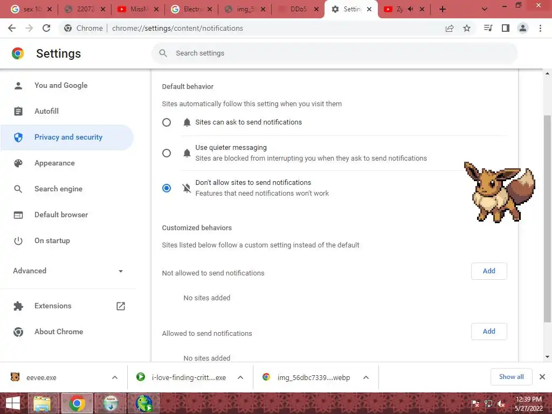The image size is (552, 414).
Task: Open Appearance settings
Action: coord(67,163)
